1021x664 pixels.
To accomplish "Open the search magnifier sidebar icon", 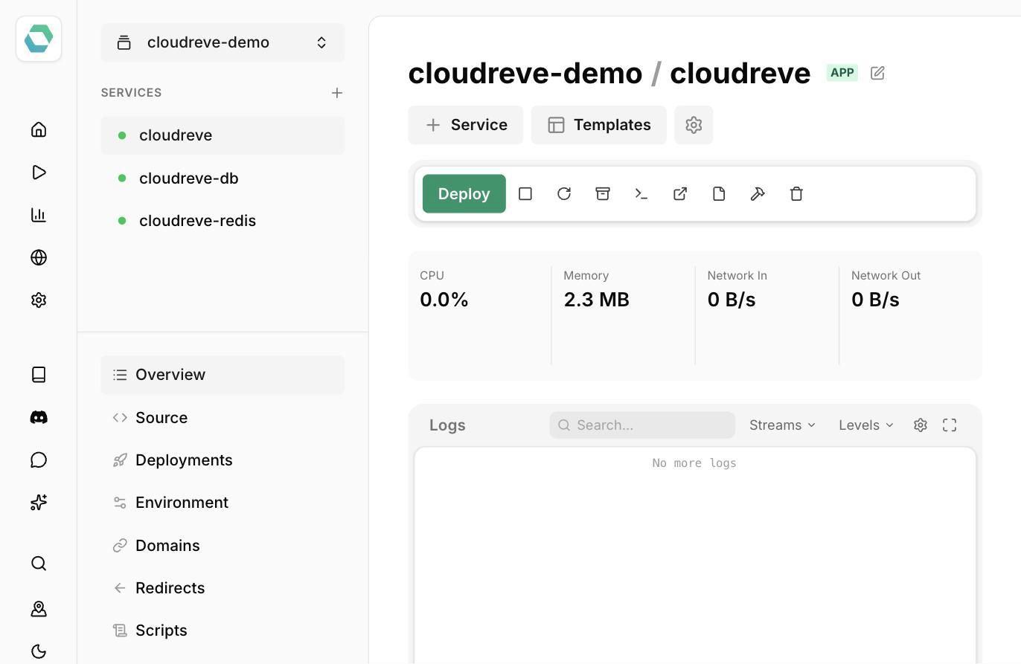I will point(39,564).
